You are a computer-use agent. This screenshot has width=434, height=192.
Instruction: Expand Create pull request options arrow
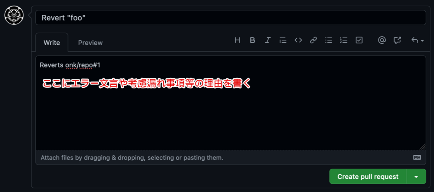(416, 177)
